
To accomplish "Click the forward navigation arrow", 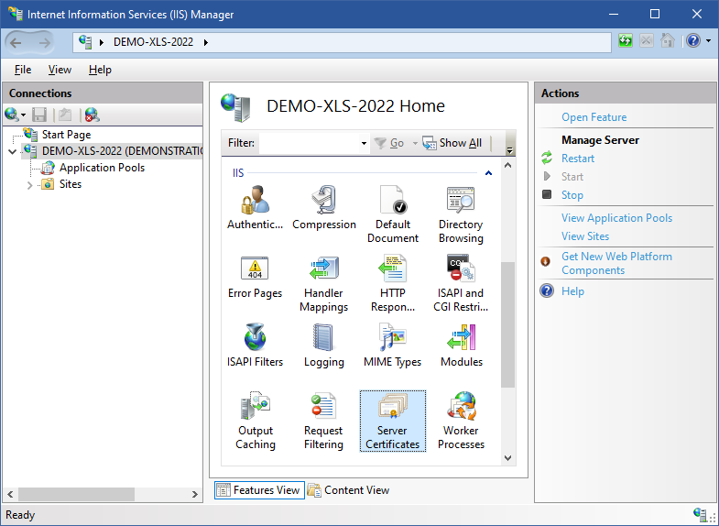I will (x=44, y=43).
